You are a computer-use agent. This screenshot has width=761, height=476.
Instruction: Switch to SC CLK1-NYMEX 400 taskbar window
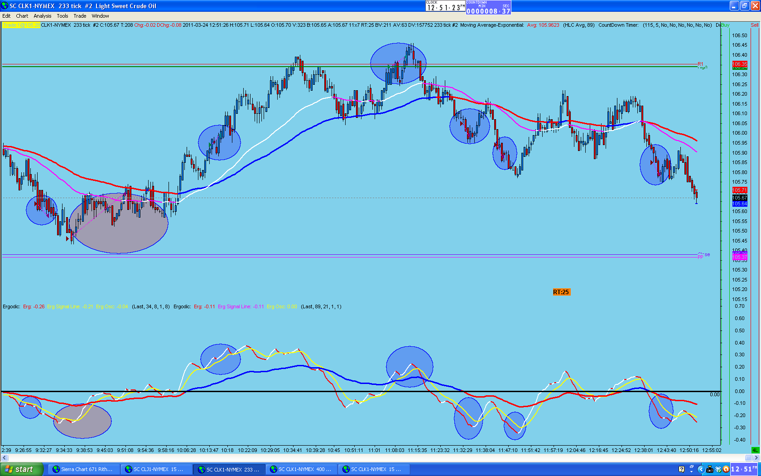(301, 469)
